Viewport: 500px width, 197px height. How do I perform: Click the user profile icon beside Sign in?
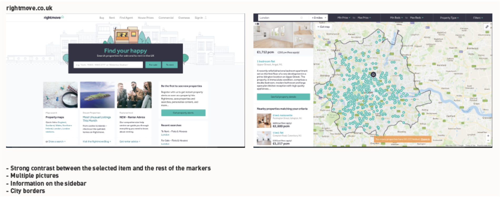206,18
